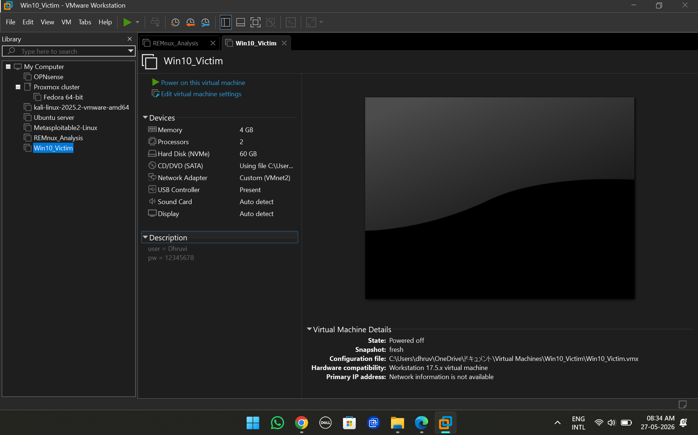The width and height of the screenshot is (698, 435).
Task: Select kali-linux-2025.2-vmware-amd64 VM
Action: tap(81, 107)
